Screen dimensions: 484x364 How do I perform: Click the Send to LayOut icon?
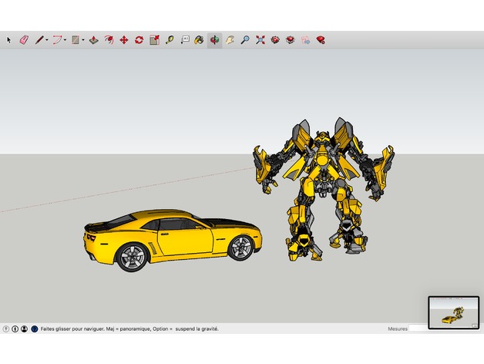click(305, 40)
